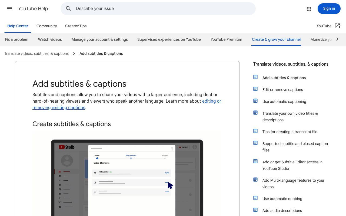Screen dimensions: 346x216
Task: Click the search magnifier icon
Action: pos(68,9)
